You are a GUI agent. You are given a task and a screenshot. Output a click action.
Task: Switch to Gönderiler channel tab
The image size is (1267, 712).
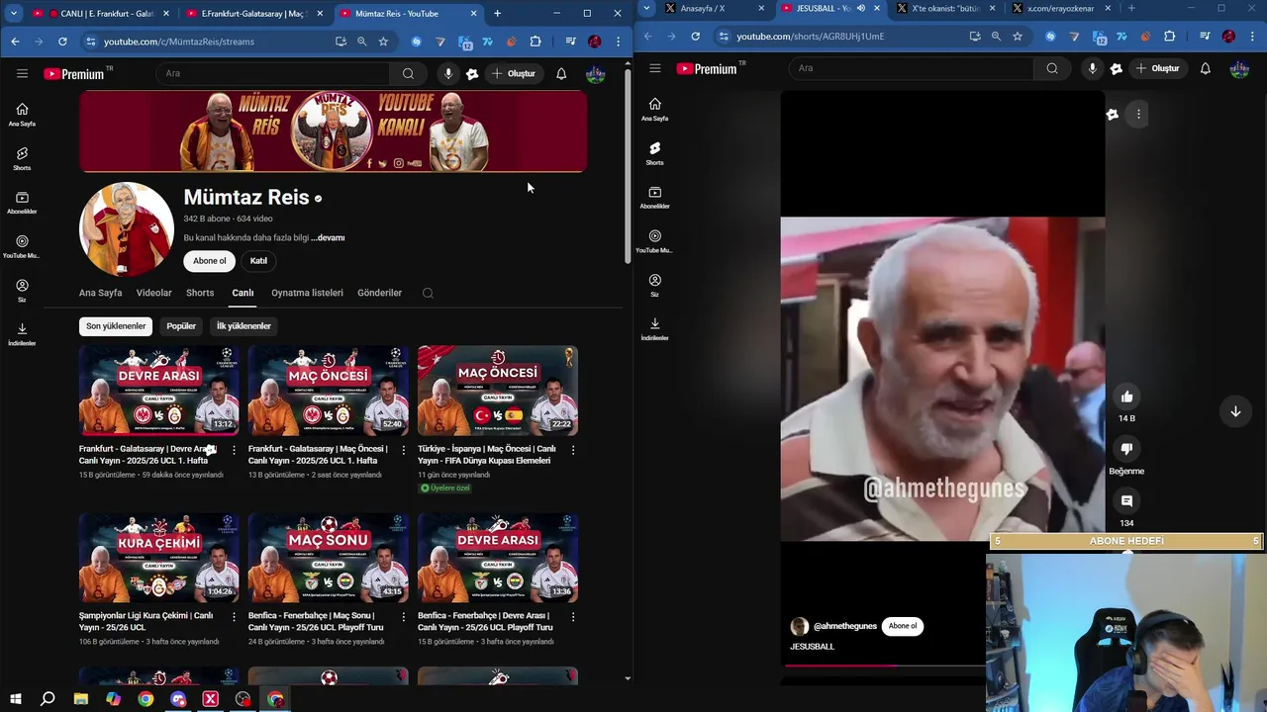coord(379,293)
